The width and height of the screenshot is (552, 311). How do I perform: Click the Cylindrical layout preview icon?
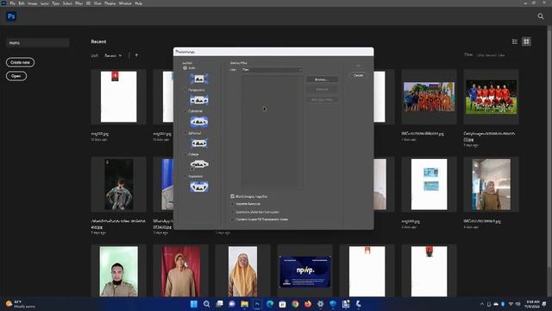(199, 122)
